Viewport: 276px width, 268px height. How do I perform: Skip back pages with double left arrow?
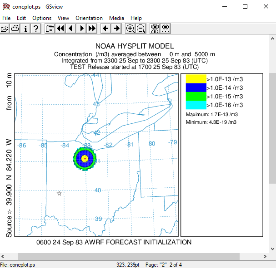coord(60,29)
